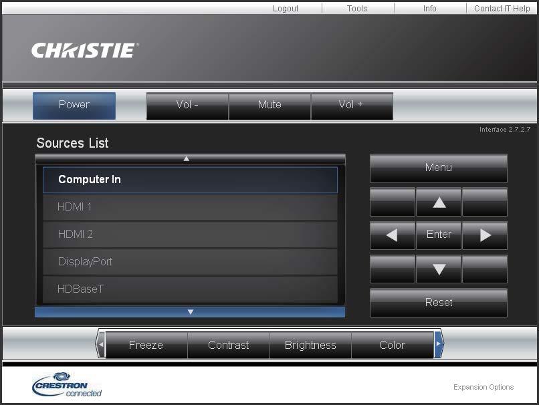Screen dimensions: 539x405
Task: Click the right arrow navigation button
Action: coord(485,235)
